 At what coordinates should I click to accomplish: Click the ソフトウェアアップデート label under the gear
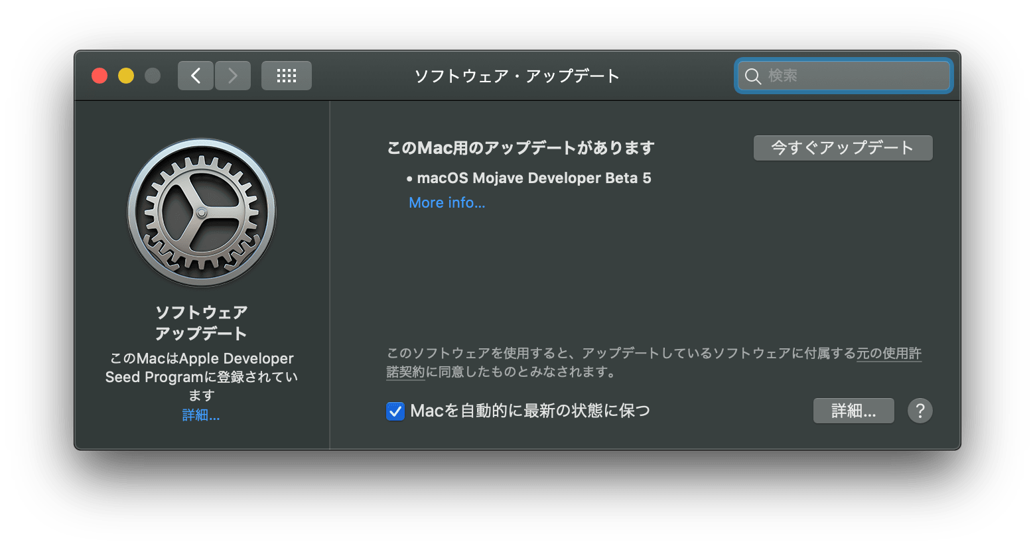pyautogui.click(x=202, y=322)
